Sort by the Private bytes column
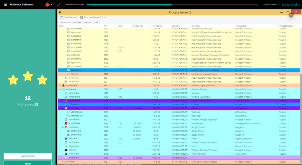Screen dimensions: 302x165 coord(161,26)
